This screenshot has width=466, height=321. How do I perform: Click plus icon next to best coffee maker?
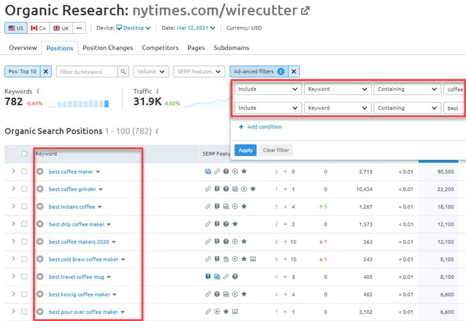point(40,172)
